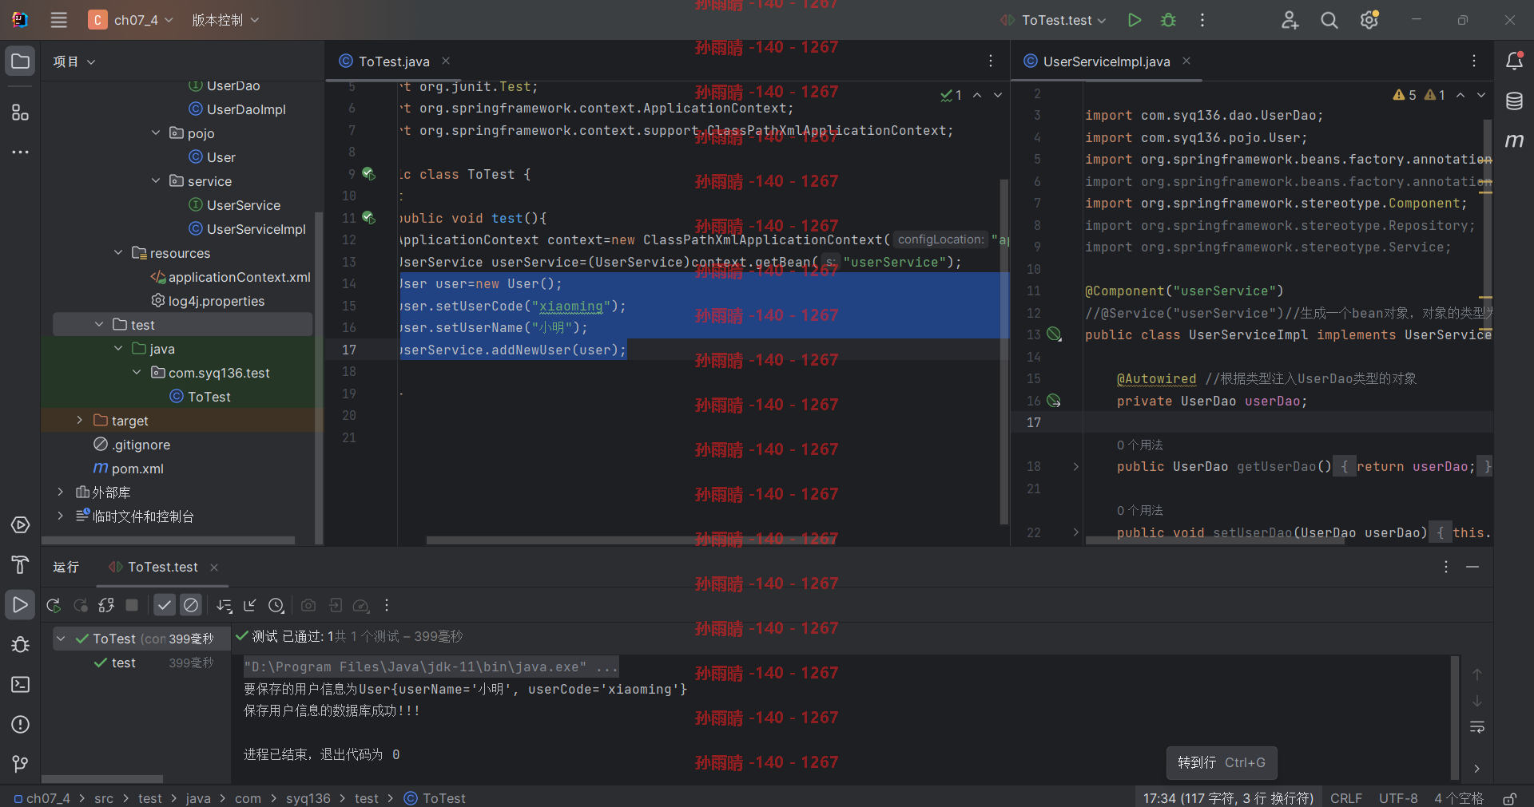Open the Code With Me user icon
Image resolution: width=1534 pixels, height=807 pixels.
click(1290, 20)
